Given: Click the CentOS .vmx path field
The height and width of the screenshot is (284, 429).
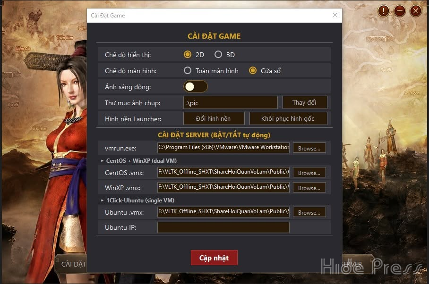Looking at the screenshot, I should (x=223, y=172).
